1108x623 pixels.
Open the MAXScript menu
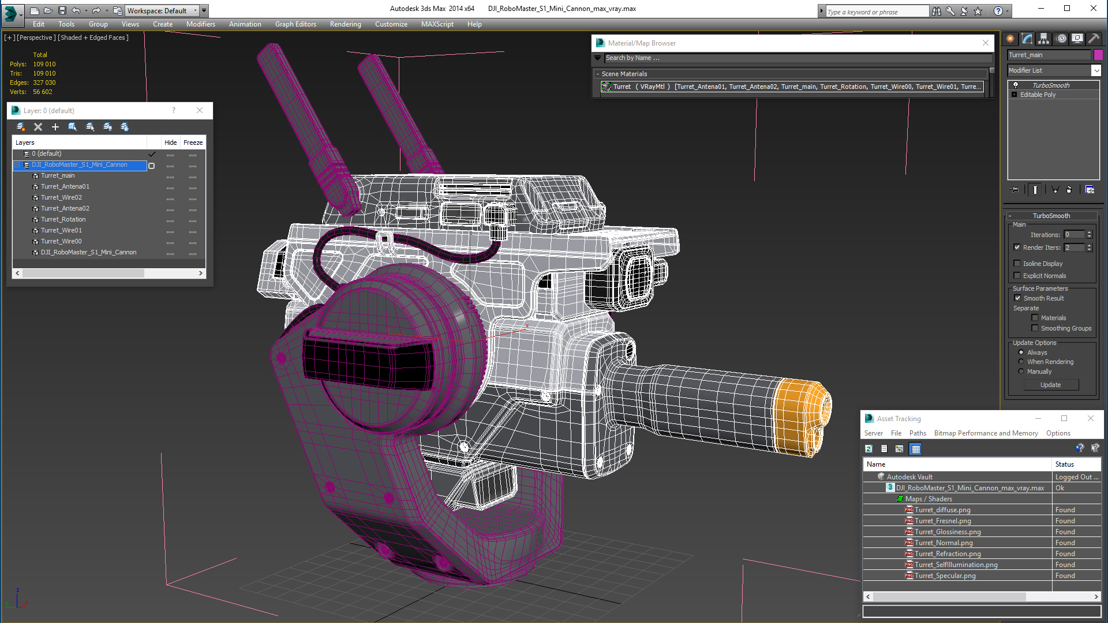(x=437, y=24)
